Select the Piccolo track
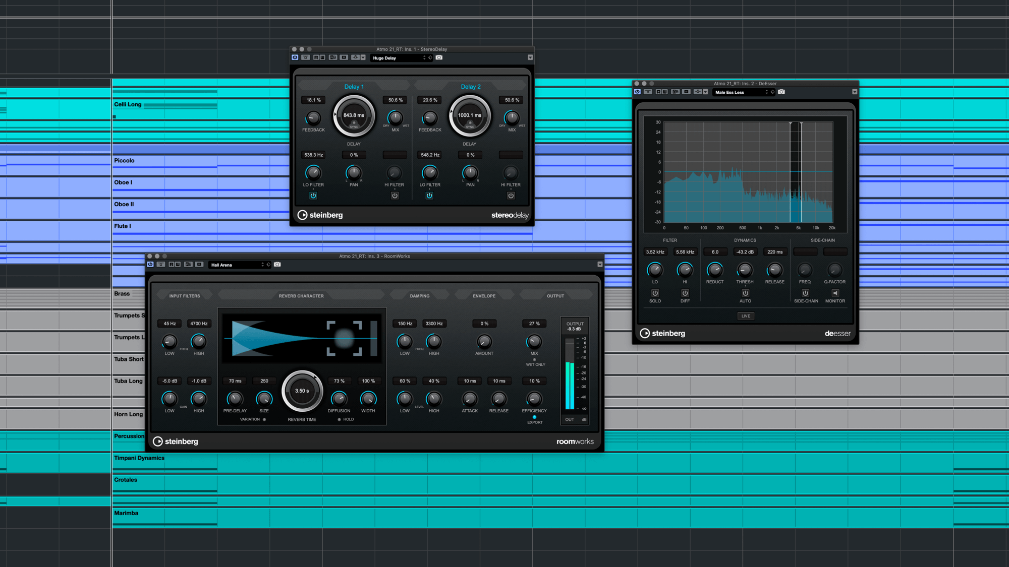This screenshot has height=567, width=1009. (x=124, y=160)
